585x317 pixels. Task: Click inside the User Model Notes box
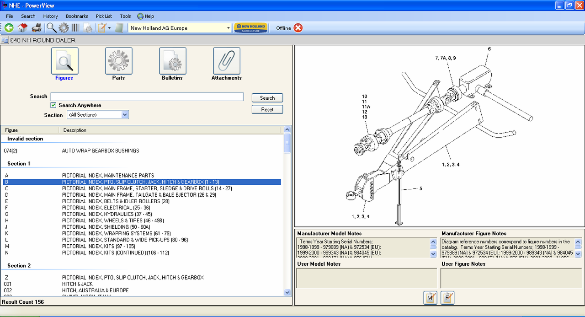point(367,278)
